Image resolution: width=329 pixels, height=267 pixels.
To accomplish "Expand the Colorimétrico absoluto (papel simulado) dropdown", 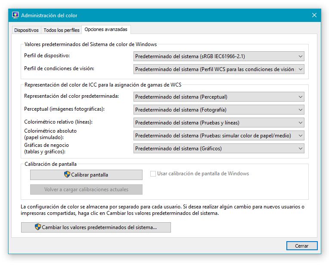I will pyautogui.click(x=219, y=136).
